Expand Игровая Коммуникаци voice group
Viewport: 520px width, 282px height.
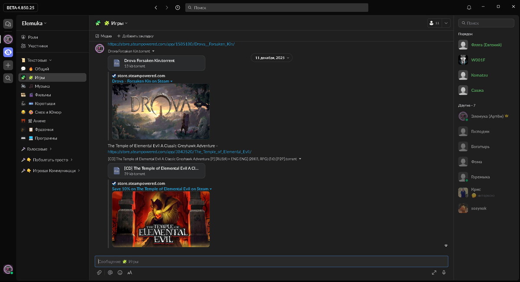coord(50,170)
